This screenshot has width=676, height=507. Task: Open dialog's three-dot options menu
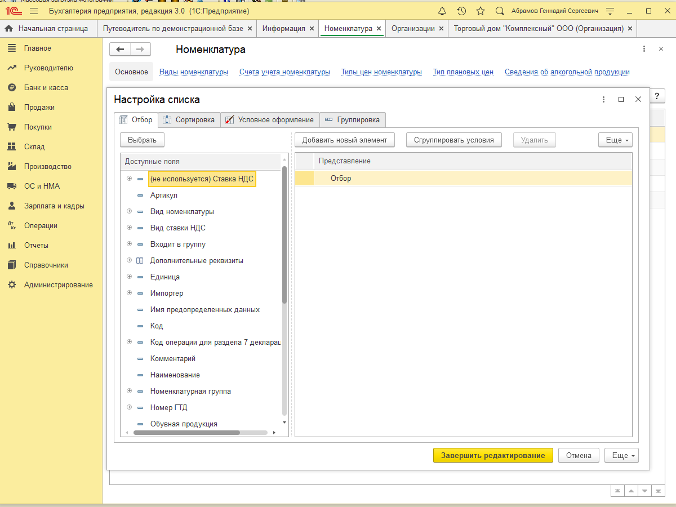[x=604, y=100]
